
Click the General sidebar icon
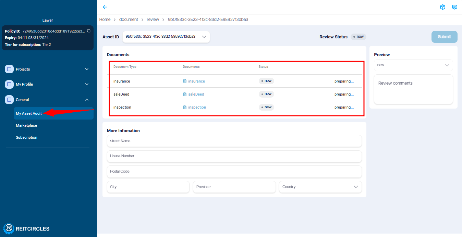coord(9,100)
